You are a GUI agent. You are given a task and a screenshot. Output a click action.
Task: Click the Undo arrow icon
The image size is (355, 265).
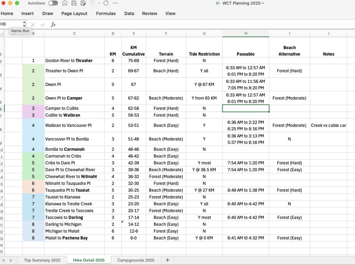click(x=92, y=3)
